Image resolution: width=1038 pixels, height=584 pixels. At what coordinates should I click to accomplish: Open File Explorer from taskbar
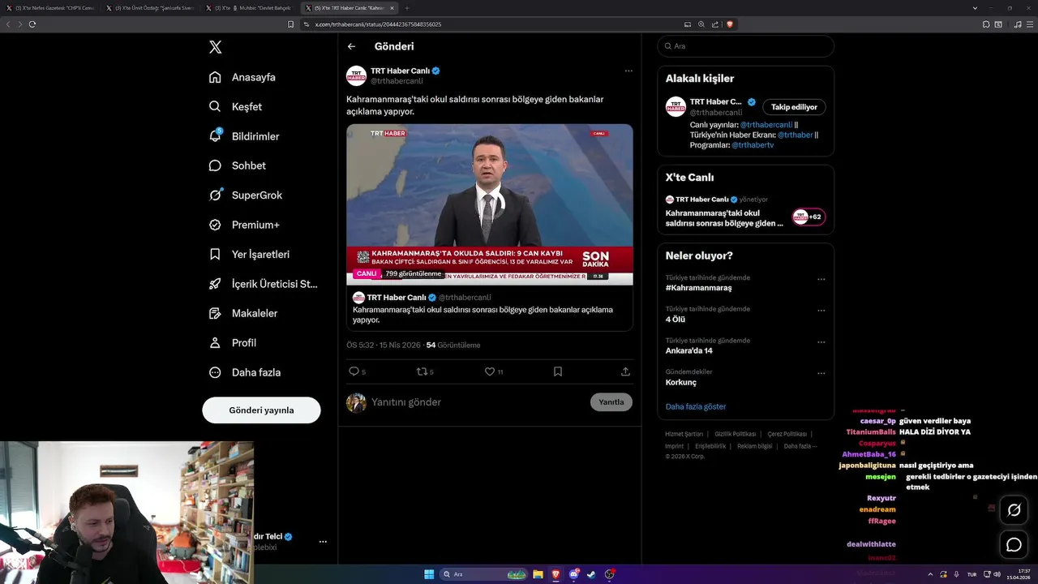click(x=538, y=574)
